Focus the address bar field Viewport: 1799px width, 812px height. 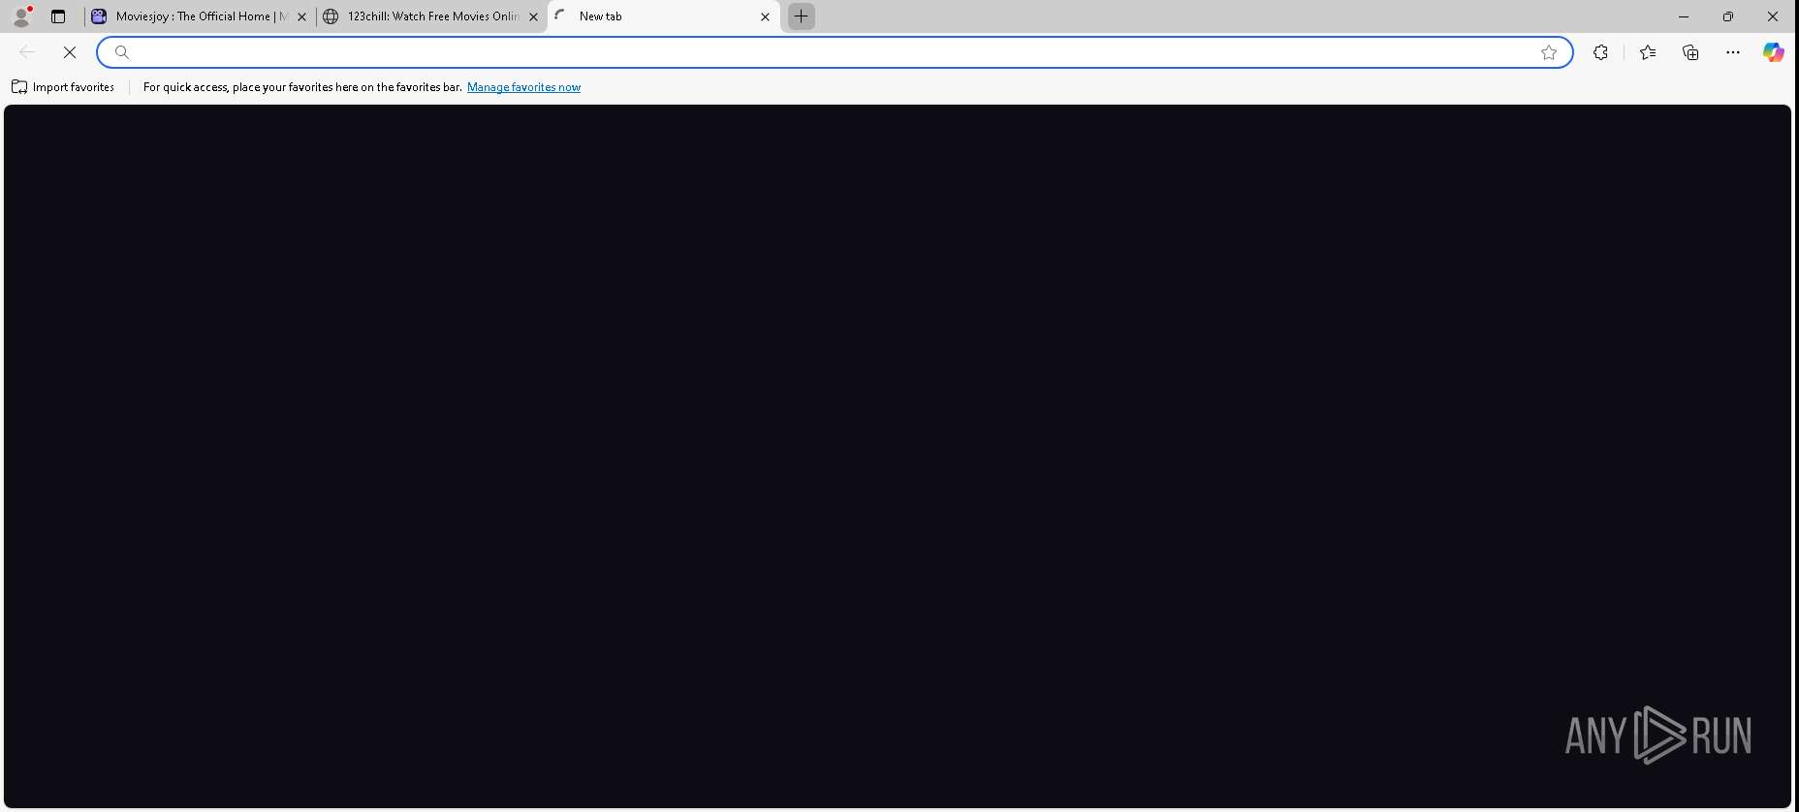[834, 52]
